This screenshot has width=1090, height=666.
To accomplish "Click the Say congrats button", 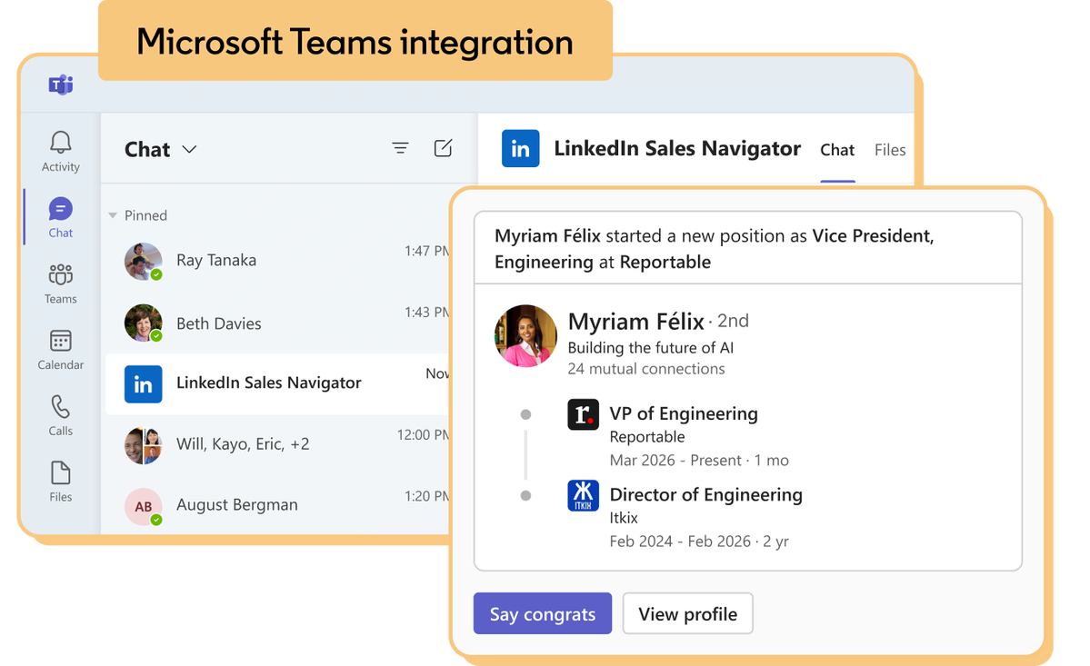I will (x=542, y=613).
